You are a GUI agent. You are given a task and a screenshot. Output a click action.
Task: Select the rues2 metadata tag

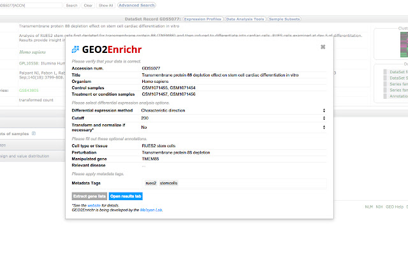[x=151, y=183]
